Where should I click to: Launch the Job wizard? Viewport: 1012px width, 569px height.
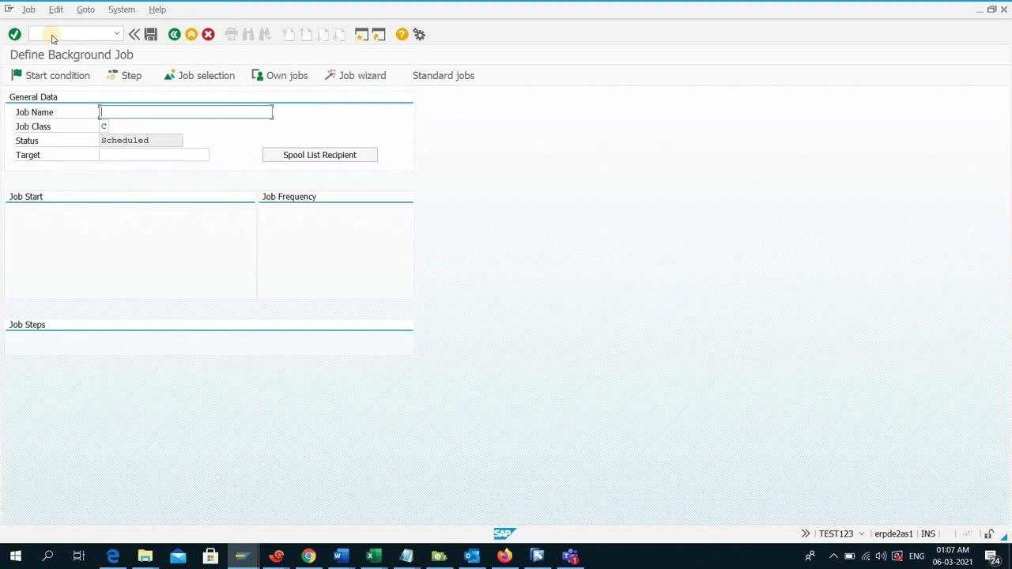[x=355, y=75]
